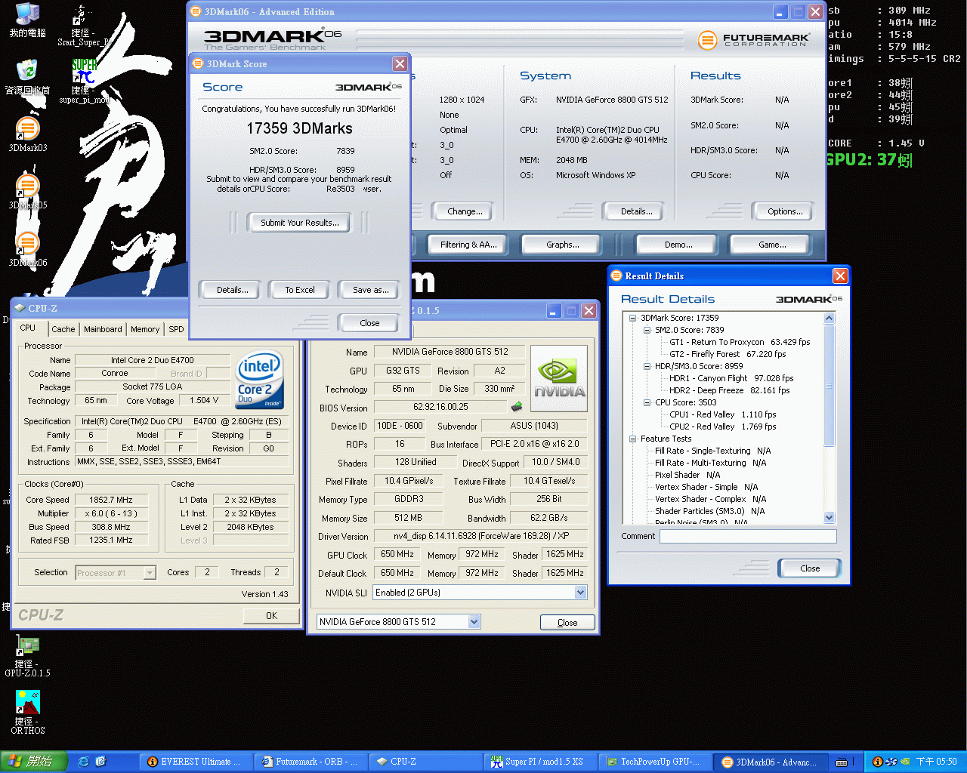
Task: Launch 3DMark03 desktop shortcut
Action: (27, 134)
